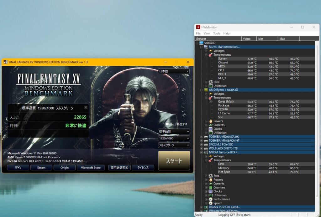Image resolution: width=321 pixels, height=217 pixels.
Task: Click the Origin button
Action: 65,168
